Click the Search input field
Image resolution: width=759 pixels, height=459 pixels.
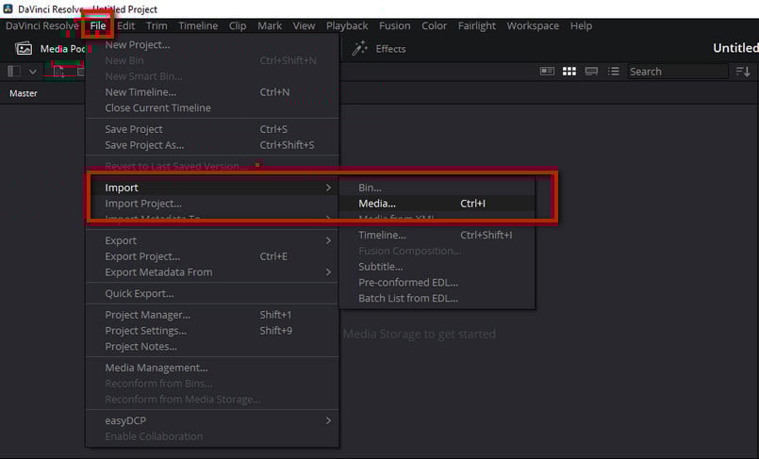pyautogui.click(x=678, y=72)
